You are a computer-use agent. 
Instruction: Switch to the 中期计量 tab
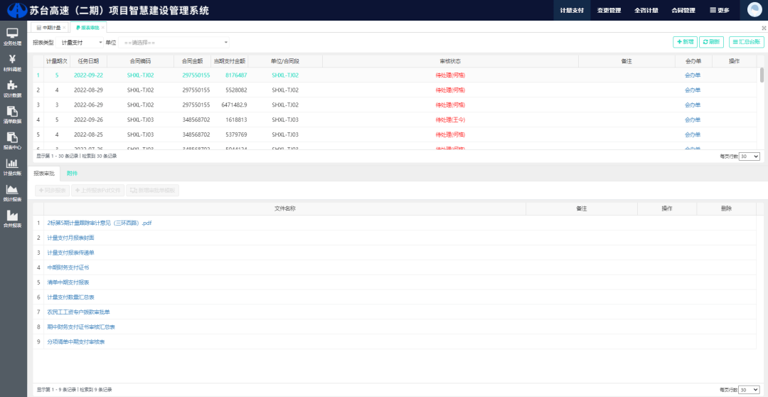tap(48, 28)
